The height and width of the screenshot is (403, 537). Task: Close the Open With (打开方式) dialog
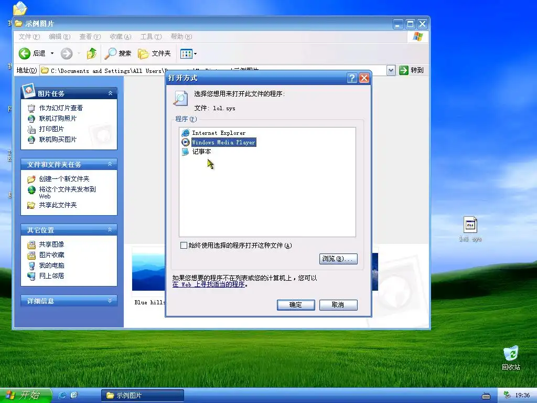point(364,78)
